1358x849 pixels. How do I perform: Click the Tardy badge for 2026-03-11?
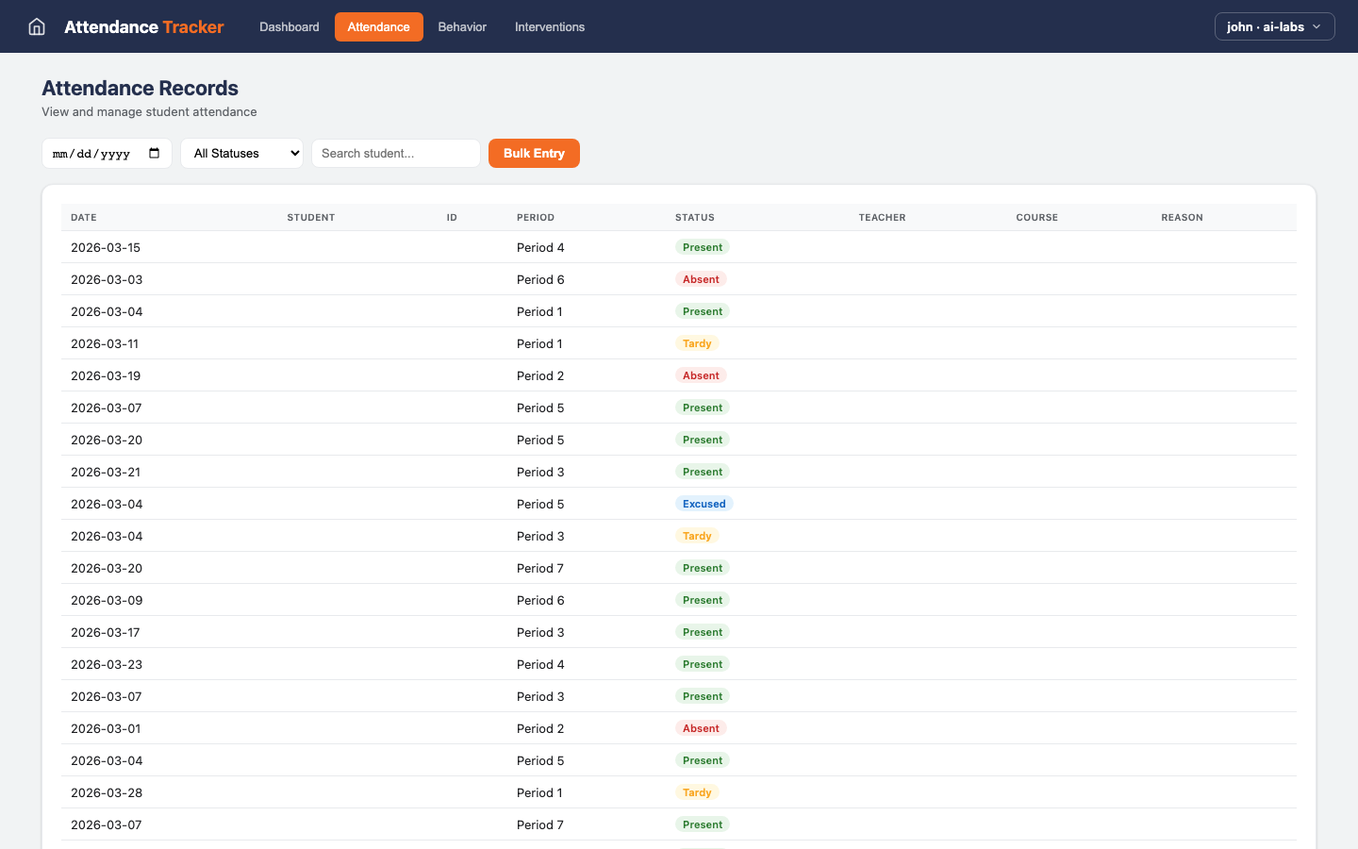(697, 343)
